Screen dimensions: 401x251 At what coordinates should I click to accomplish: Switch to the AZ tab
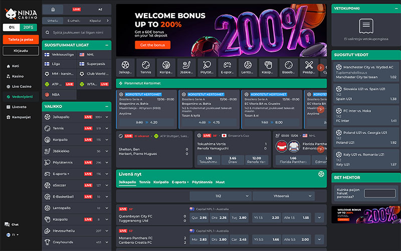point(100,10)
